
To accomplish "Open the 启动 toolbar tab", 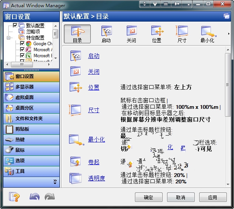I will [106, 34].
